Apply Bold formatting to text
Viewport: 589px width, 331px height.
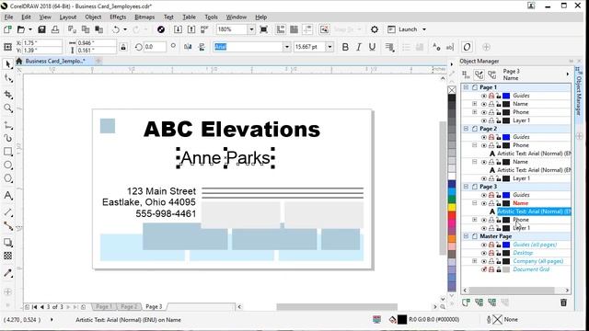tap(345, 47)
